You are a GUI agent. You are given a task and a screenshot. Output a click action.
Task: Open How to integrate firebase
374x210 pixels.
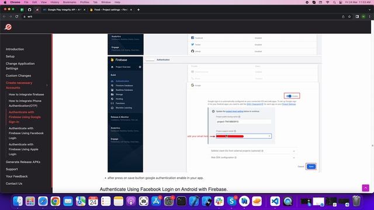(26, 94)
